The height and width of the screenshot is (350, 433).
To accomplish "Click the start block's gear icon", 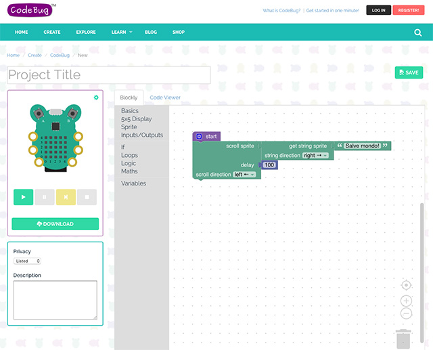I will 199,137.
